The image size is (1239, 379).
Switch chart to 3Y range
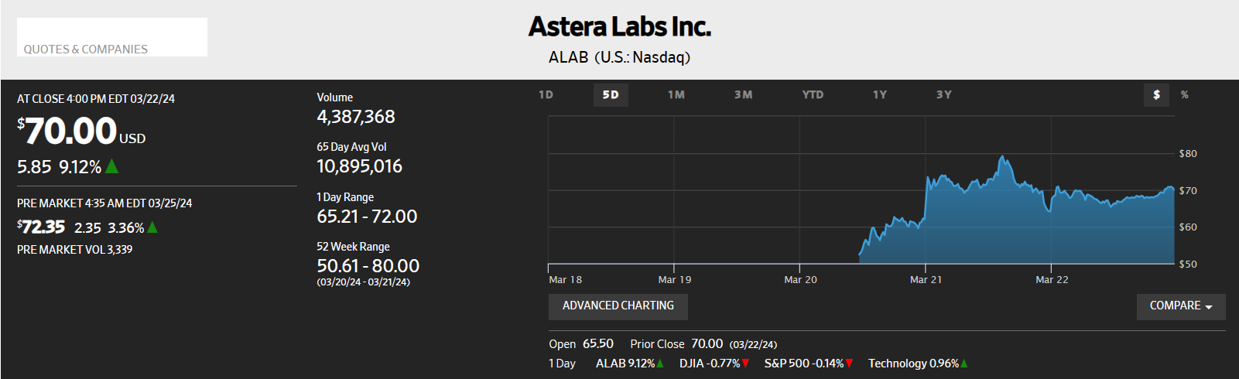[944, 94]
